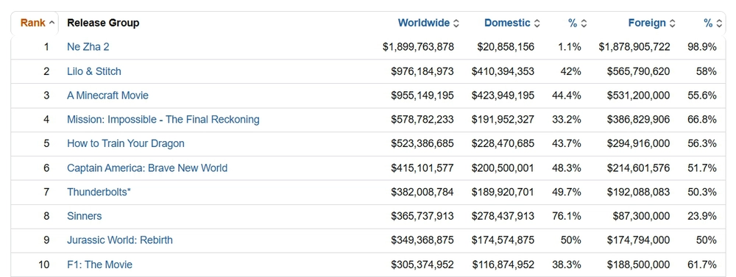Select worldwide value $976,184,973
Image resolution: width=736 pixels, height=277 pixels.
tap(422, 71)
